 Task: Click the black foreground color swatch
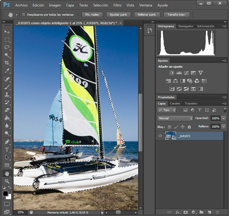tap(5, 193)
